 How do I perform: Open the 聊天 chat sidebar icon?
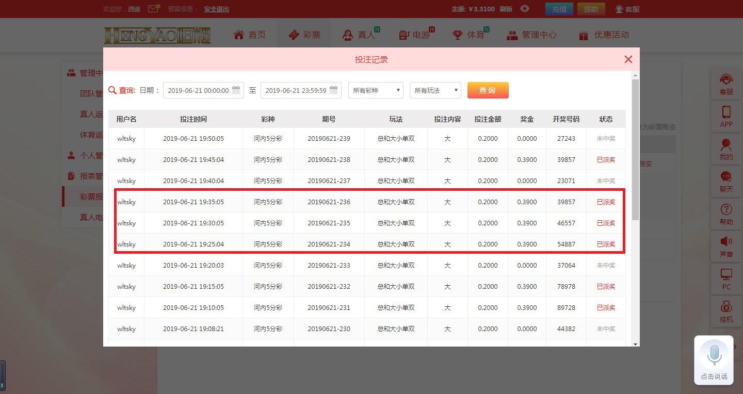point(726,182)
